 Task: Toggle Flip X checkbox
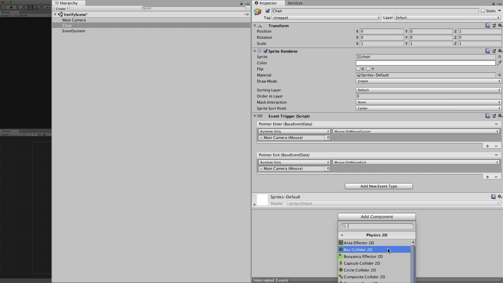point(358,69)
